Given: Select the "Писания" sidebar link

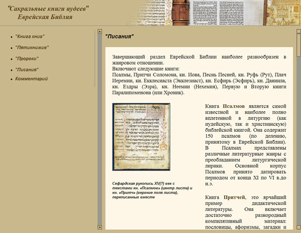Looking at the screenshot, I should click(27, 69).
